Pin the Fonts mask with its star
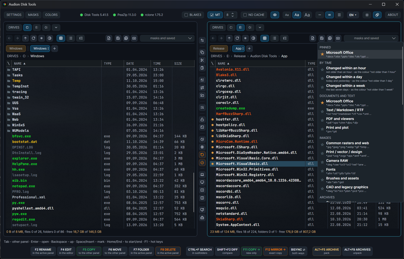Image resolution: width=404 pixels, height=259 pixels. pos(322,171)
